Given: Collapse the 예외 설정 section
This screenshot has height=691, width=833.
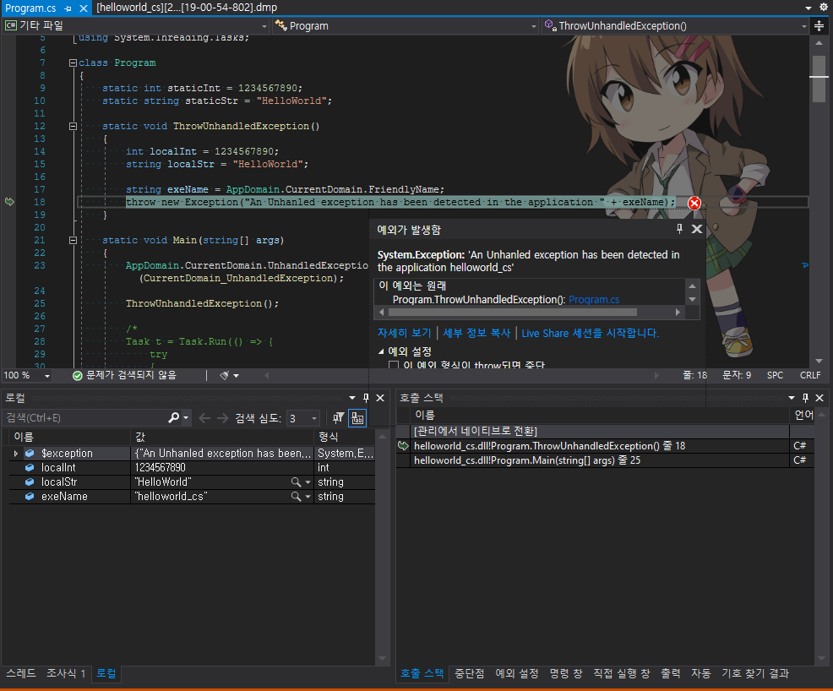Looking at the screenshot, I should 381,351.
